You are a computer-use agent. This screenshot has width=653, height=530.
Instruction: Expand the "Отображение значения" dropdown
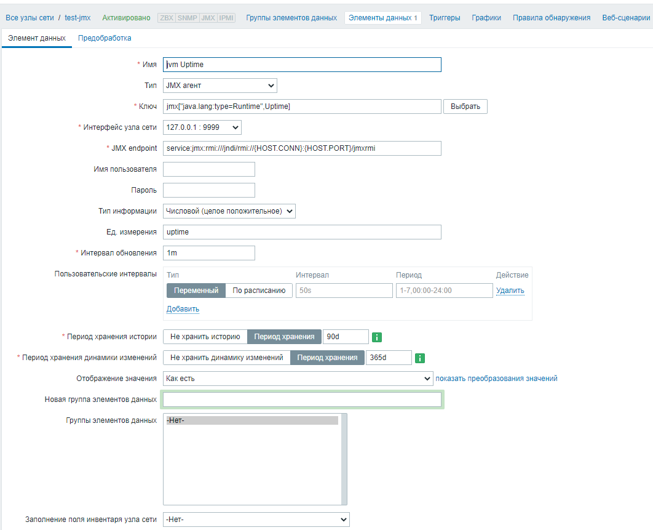coord(298,379)
